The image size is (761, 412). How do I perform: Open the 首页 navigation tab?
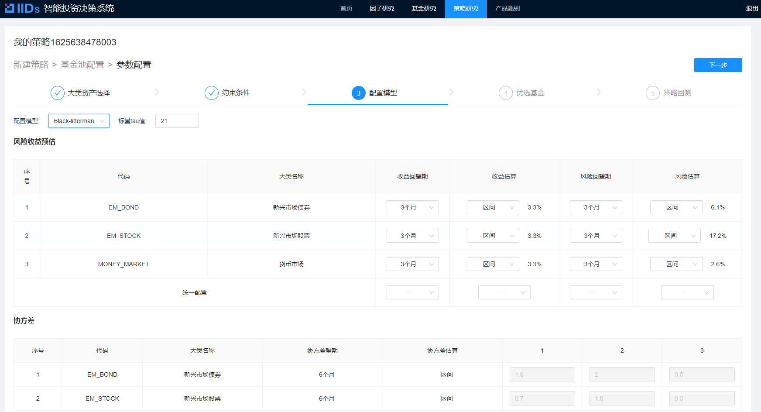[346, 9]
